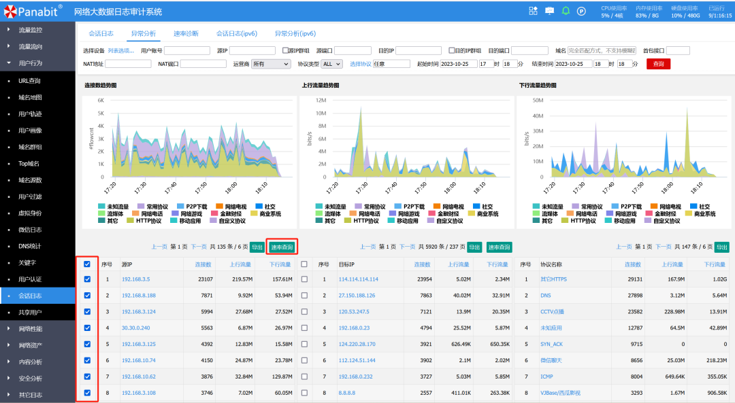Open the 协议类型 ALL dropdown
735x403 pixels.
click(x=332, y=64)
